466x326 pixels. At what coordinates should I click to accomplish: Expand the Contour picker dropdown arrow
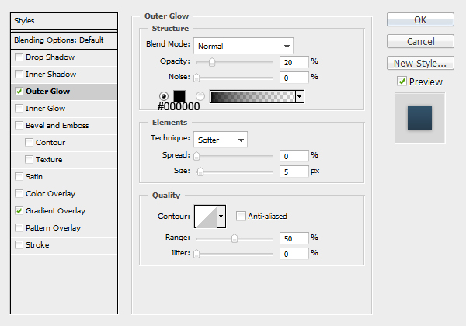[x=221, y=217]
